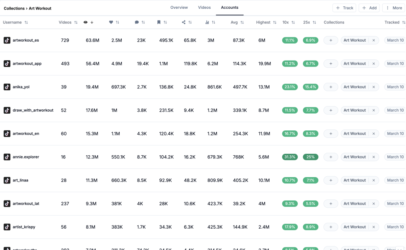This screenshot has width=406, height=250.
Task: Sort by the share column icon
Action: [184, 23]
